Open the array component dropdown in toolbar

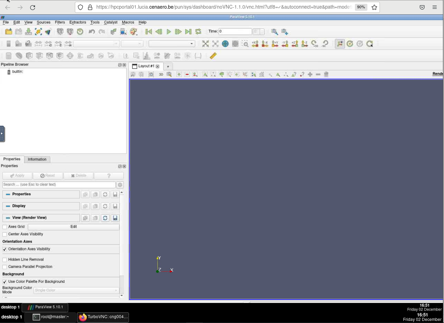(x=132, y=44)
